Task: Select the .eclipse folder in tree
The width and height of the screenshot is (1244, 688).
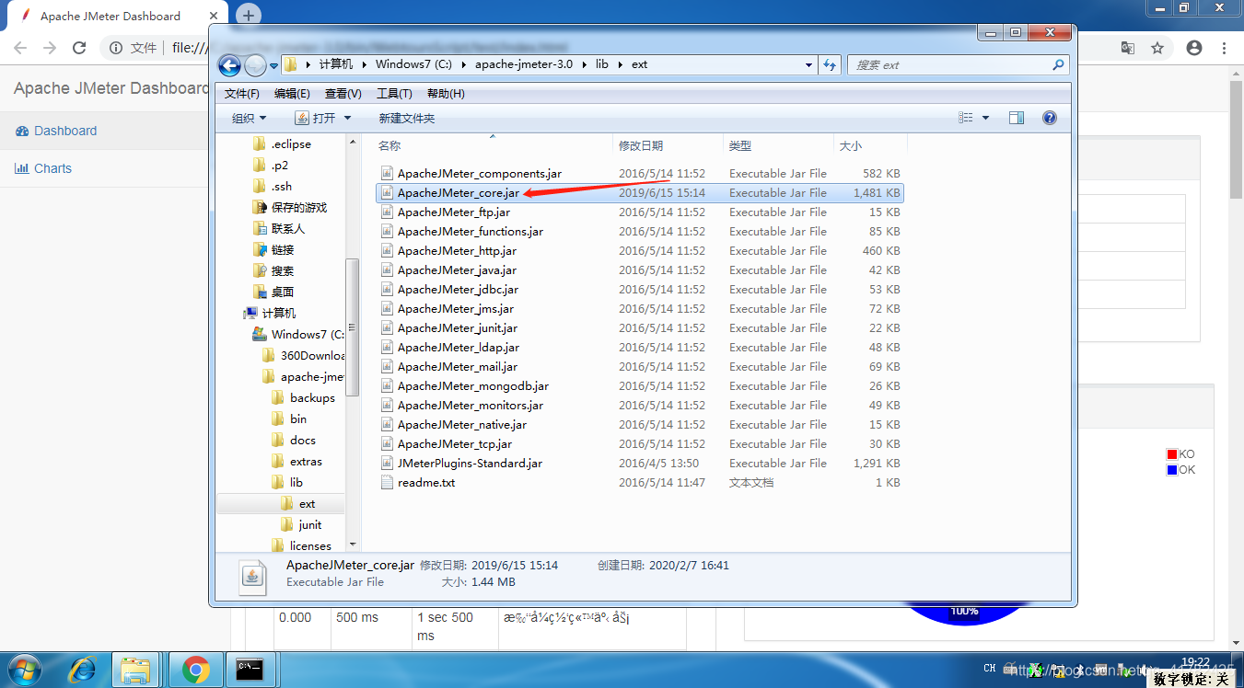Action: click(x=291, y=143)
